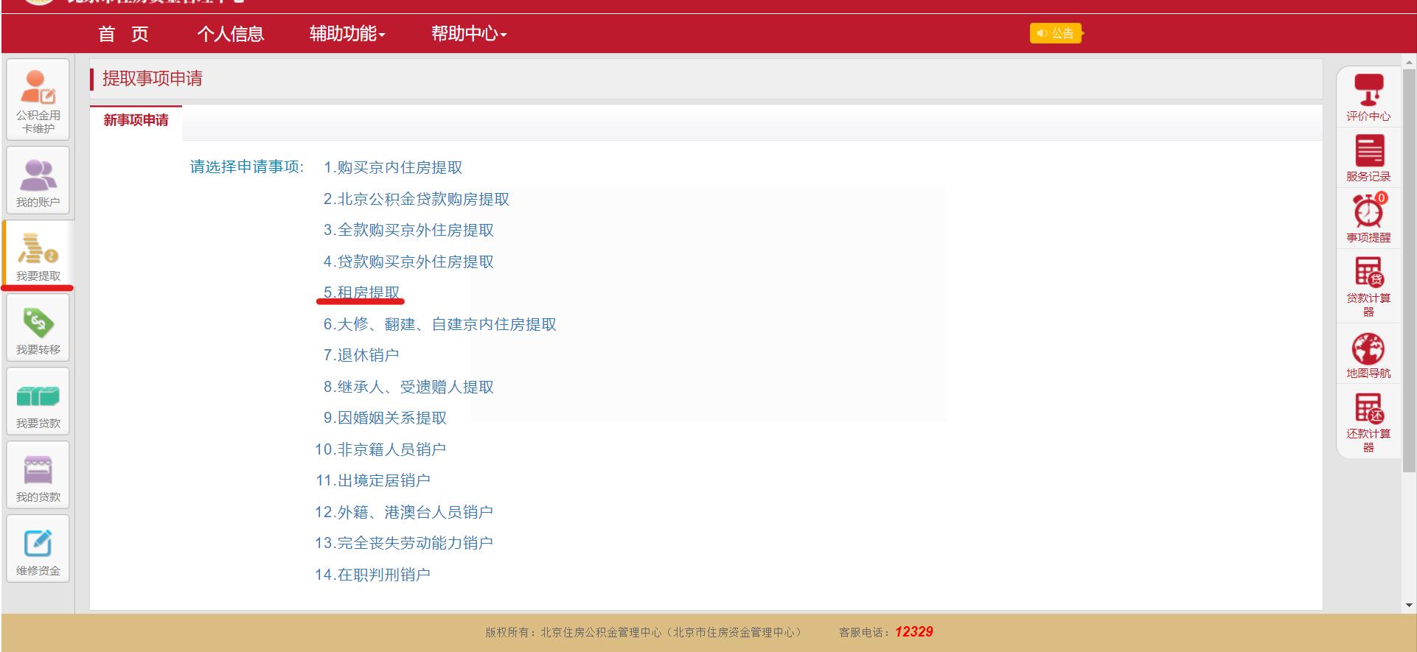Image resolution: width=1417 pixels, height=652 pixels.
Task: Open 我的贷款 sidebar icon
Action: pyautogui.click(x=38, y=475)
